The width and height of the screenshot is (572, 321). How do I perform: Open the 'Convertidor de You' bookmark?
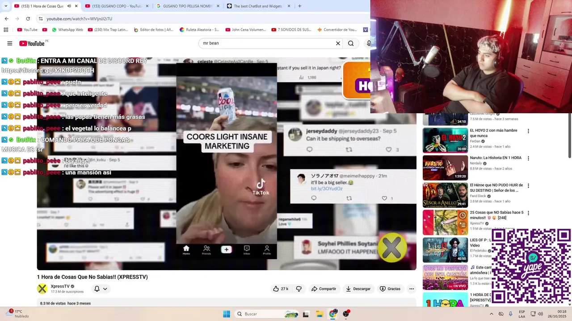click(x=337, y=30)
